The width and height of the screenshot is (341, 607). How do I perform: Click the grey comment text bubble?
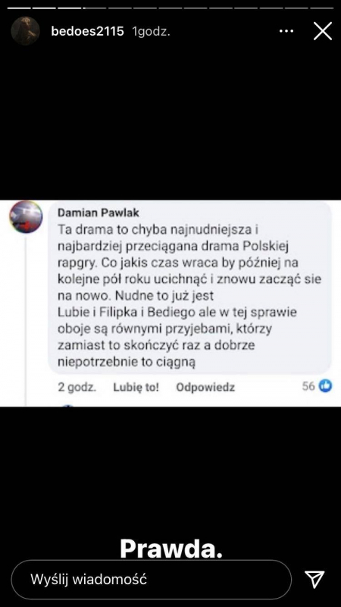pyautogui.click(x=190, y=288)
